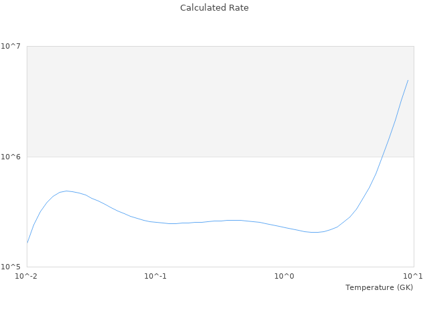Click the blue curve directly above the 10^-1 tick
Screen dimensions: 427x320
pos(155,222)
